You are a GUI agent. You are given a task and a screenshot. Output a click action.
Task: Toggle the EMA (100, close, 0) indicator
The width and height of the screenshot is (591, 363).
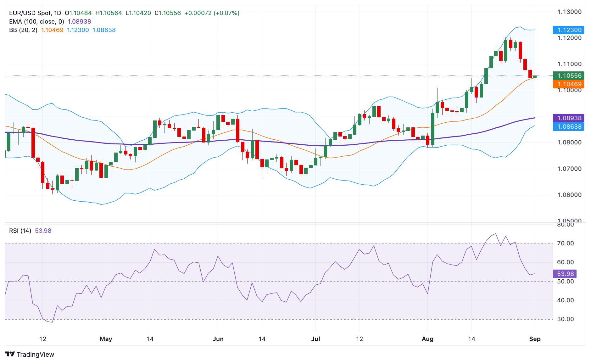coord(36,21)
